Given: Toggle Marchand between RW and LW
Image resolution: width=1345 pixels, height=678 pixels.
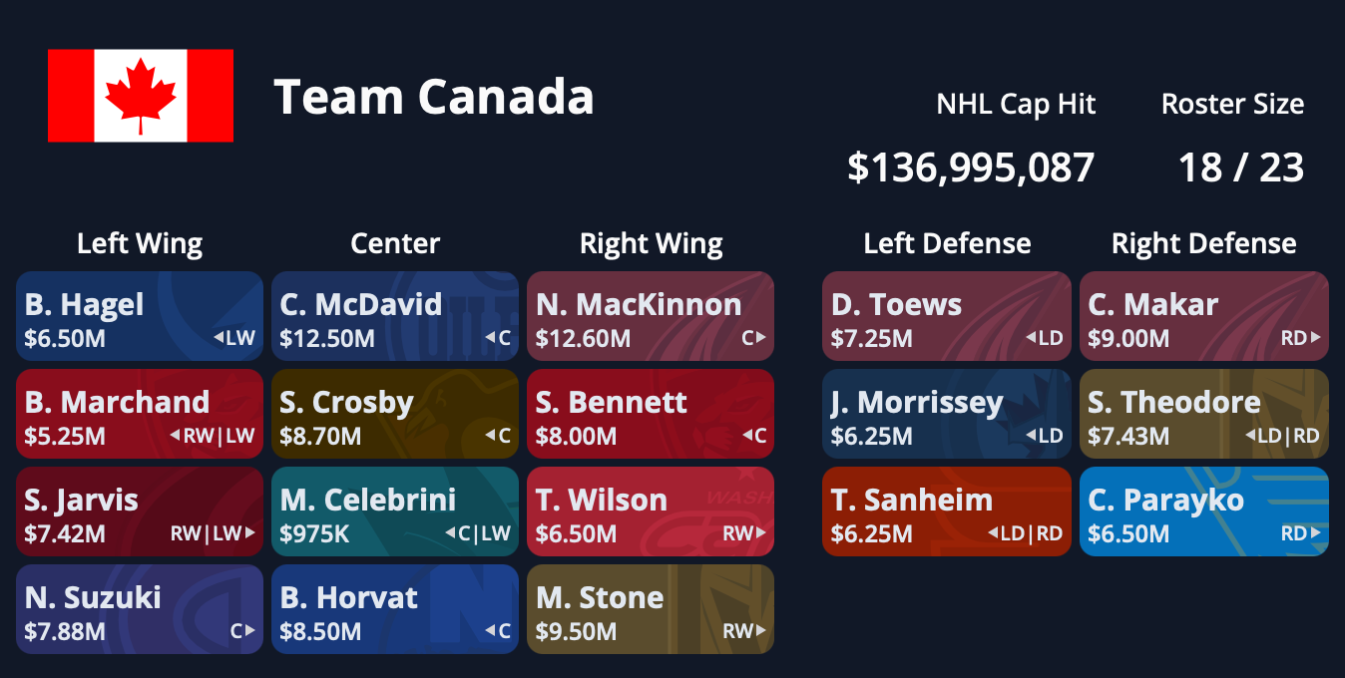Looking at the screenshot, I should coord(213,437).
